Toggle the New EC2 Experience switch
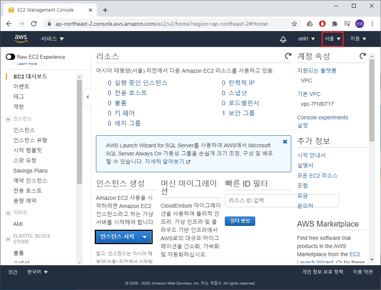The height and width of the screenshot is (290, 381). click(x=10, y=57)
